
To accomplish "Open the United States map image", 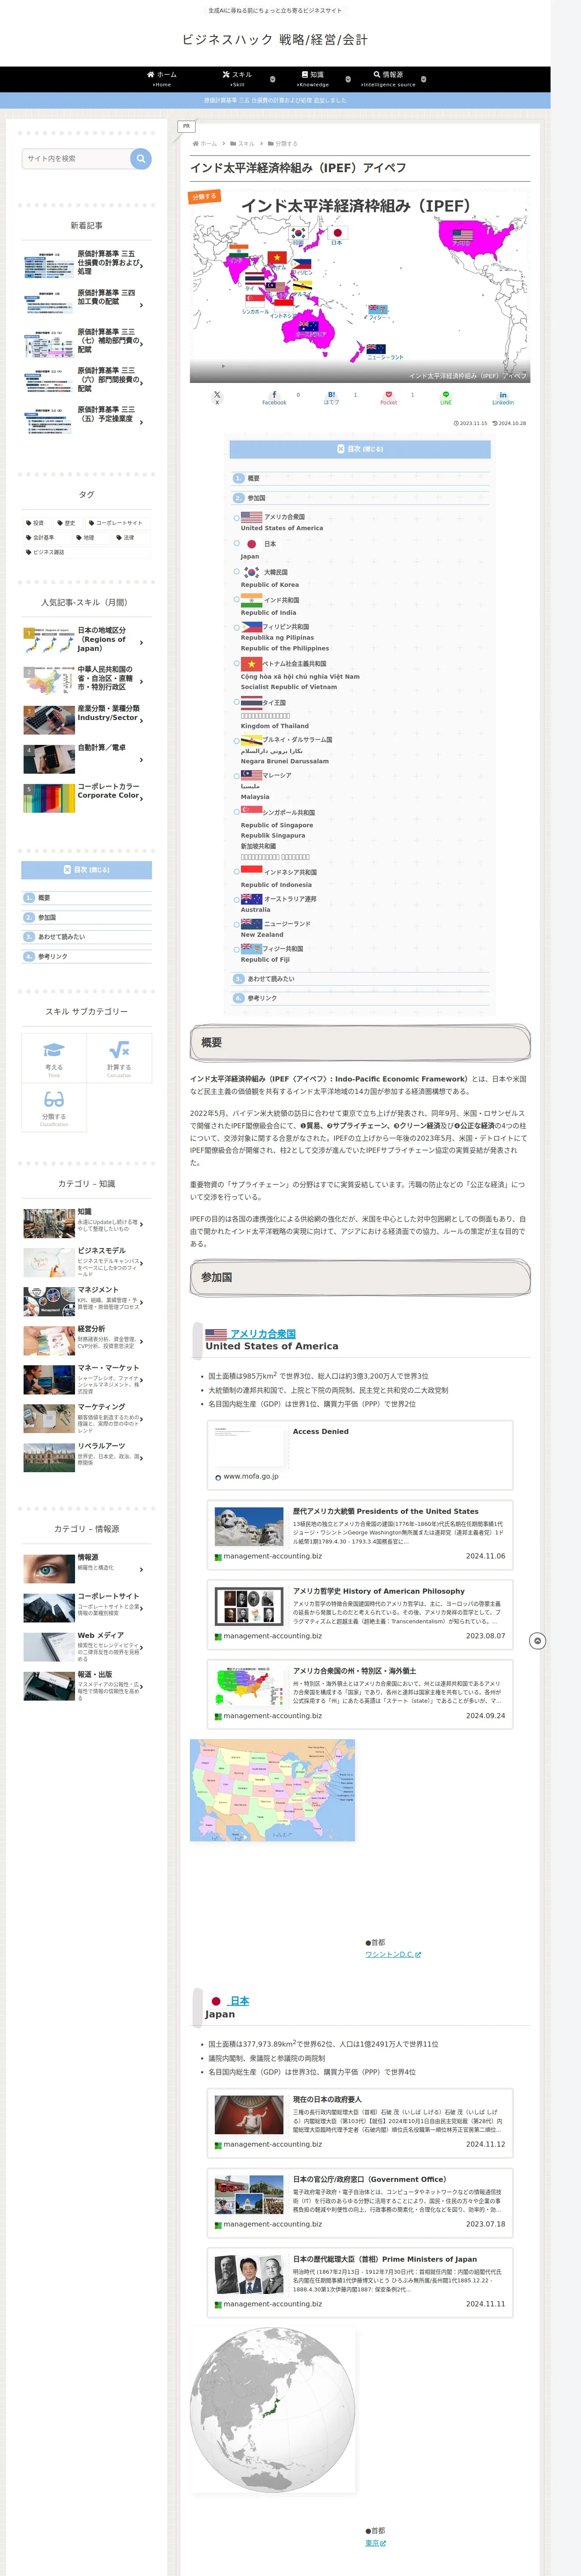I will [273, 1790].
